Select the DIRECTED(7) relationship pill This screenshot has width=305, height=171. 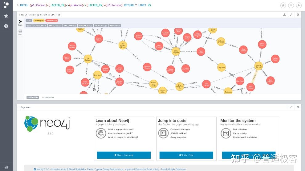(x=55, y=26)
